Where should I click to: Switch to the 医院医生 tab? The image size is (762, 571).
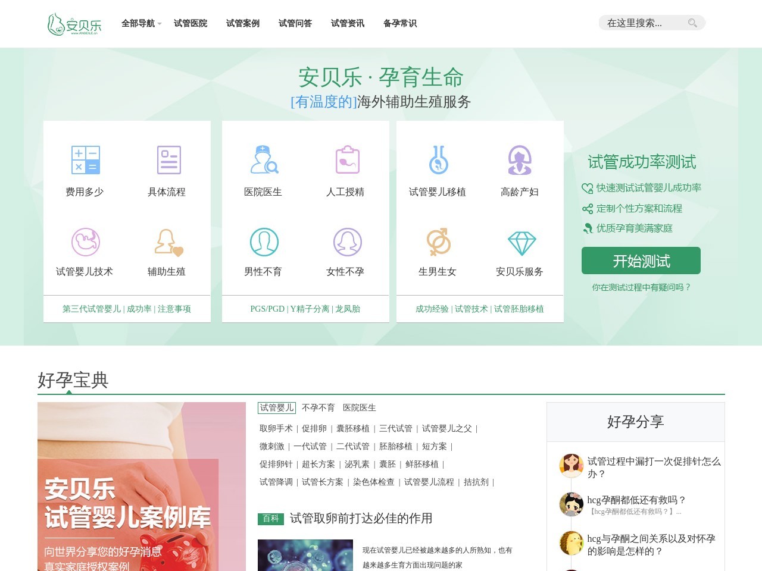tap(360, 407)
